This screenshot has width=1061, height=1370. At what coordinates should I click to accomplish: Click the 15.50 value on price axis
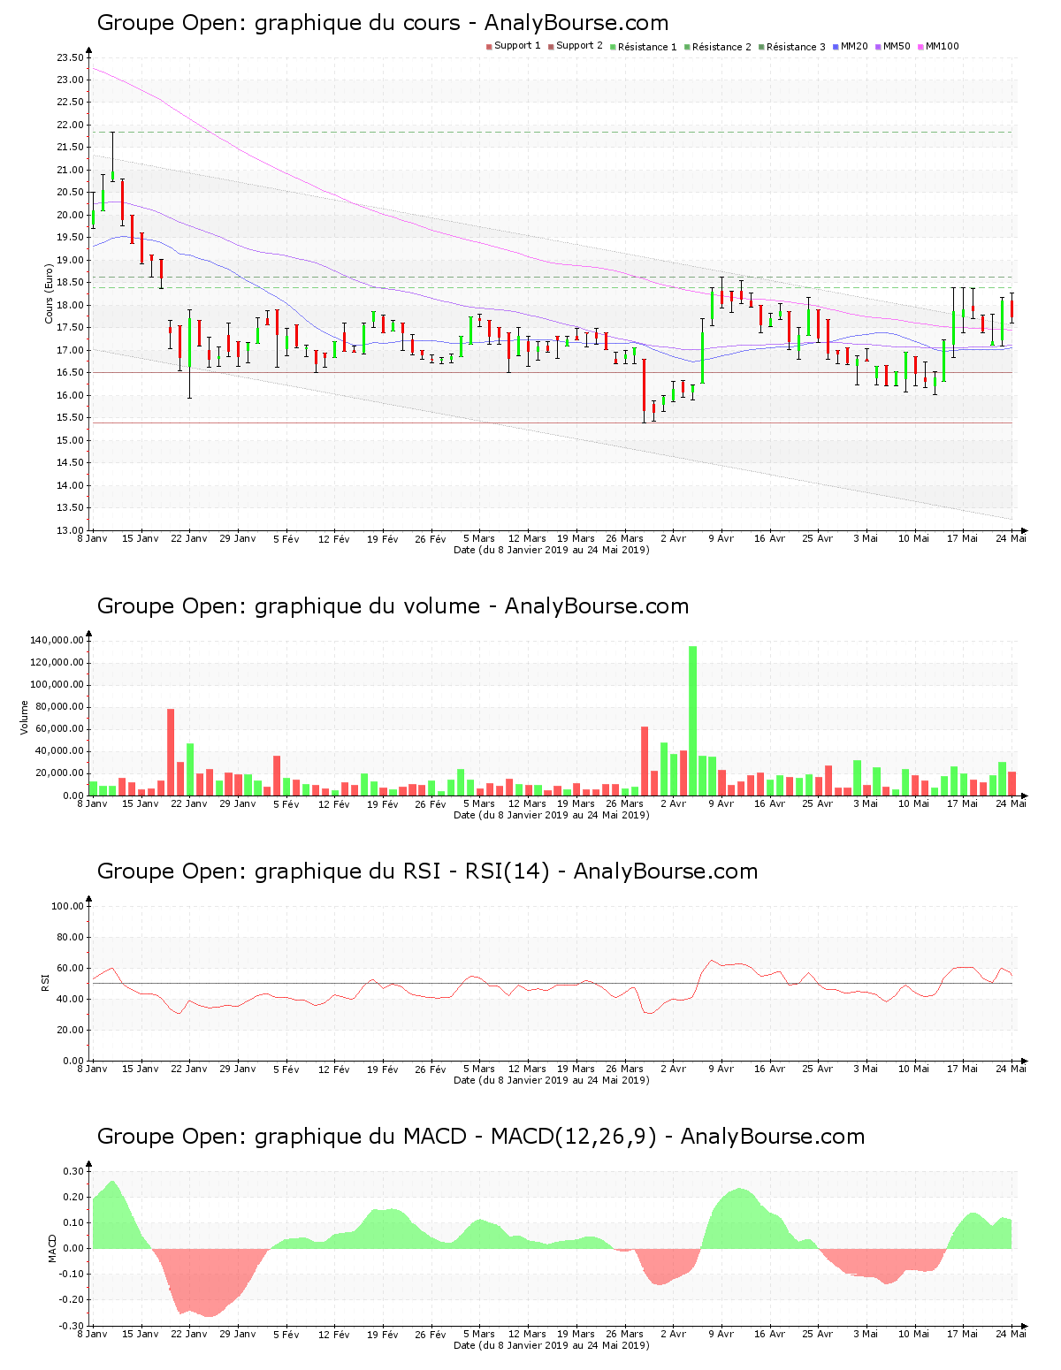70,418
